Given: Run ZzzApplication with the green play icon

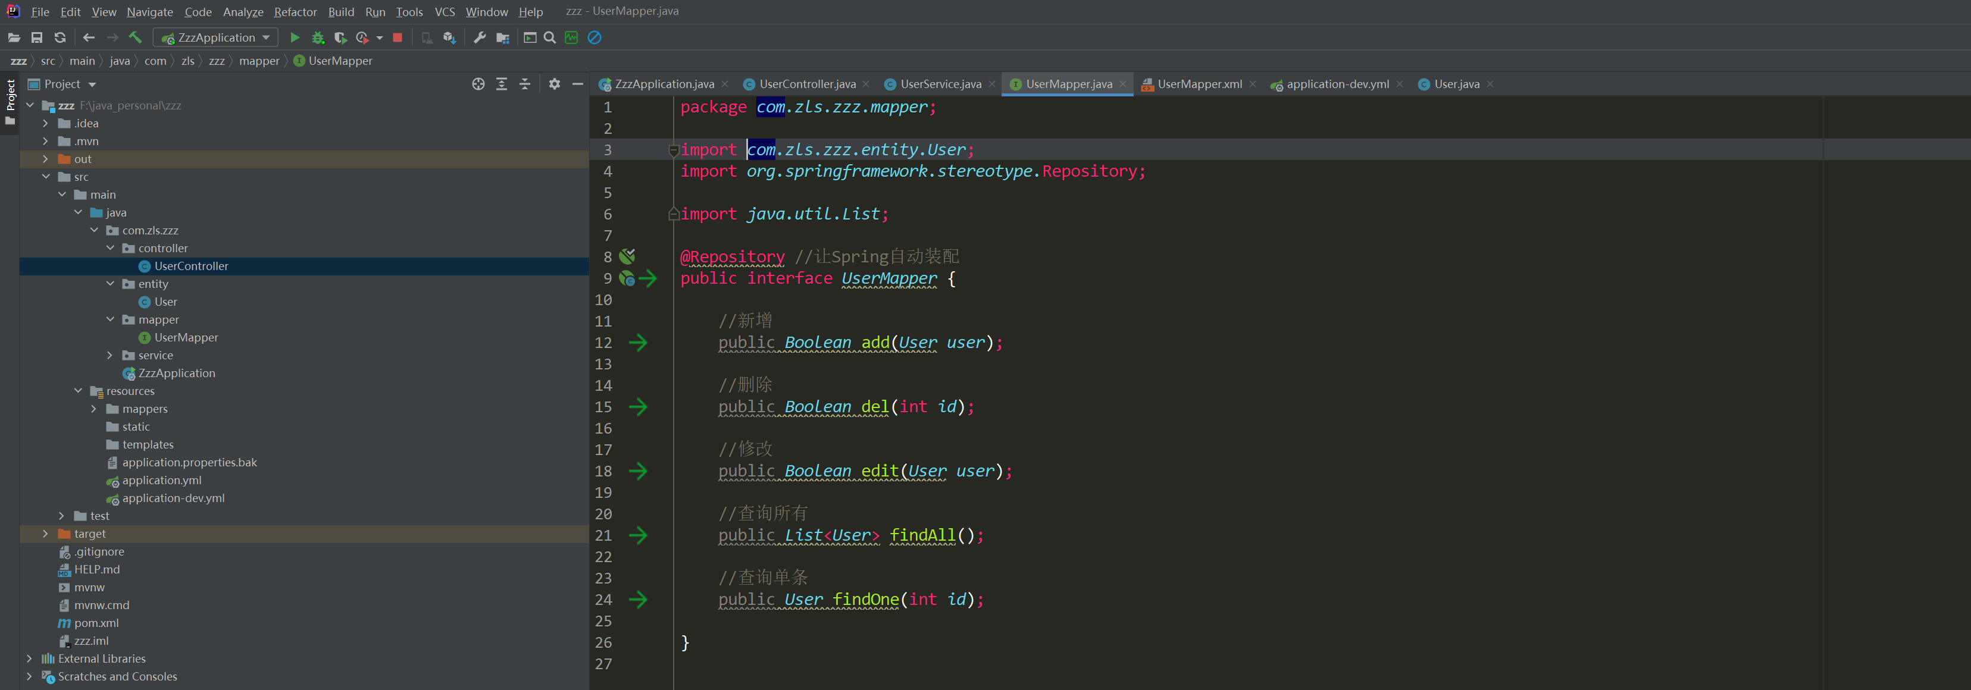Looking at the screenshot, I should tap(295, 37).
